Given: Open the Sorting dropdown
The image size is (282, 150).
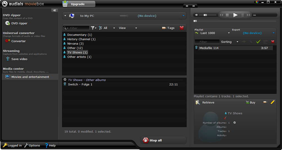Looking at the screenshot, I should [230, 42].
